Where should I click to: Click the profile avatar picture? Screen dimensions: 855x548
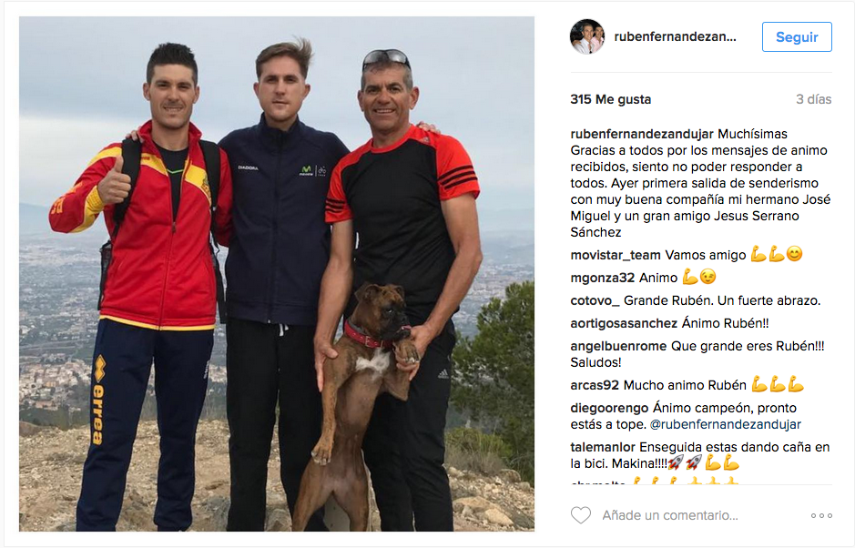point(587,36)
